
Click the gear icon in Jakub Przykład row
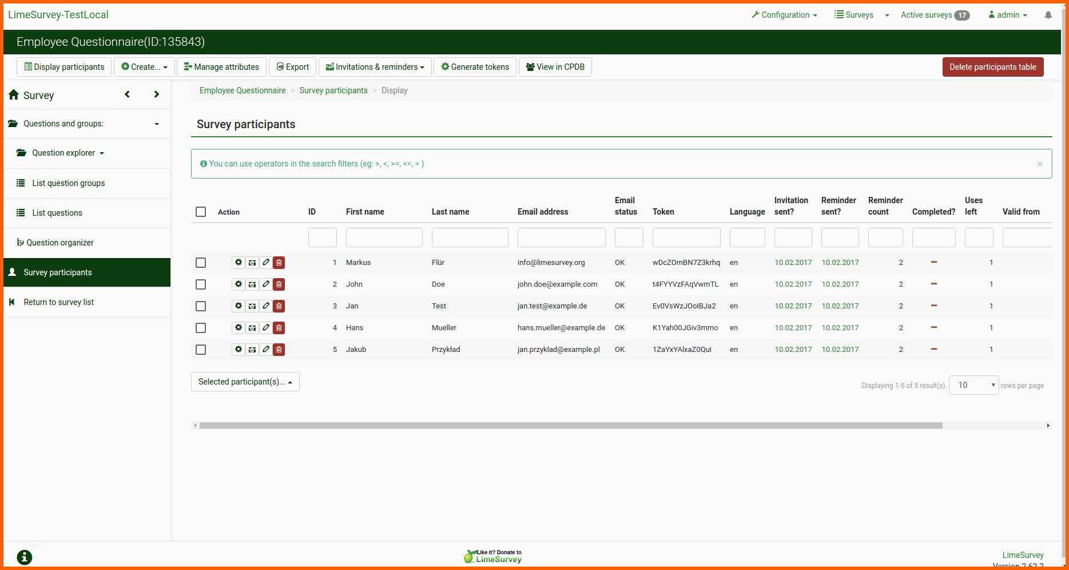pyautogui.click(x=239, y=350)
